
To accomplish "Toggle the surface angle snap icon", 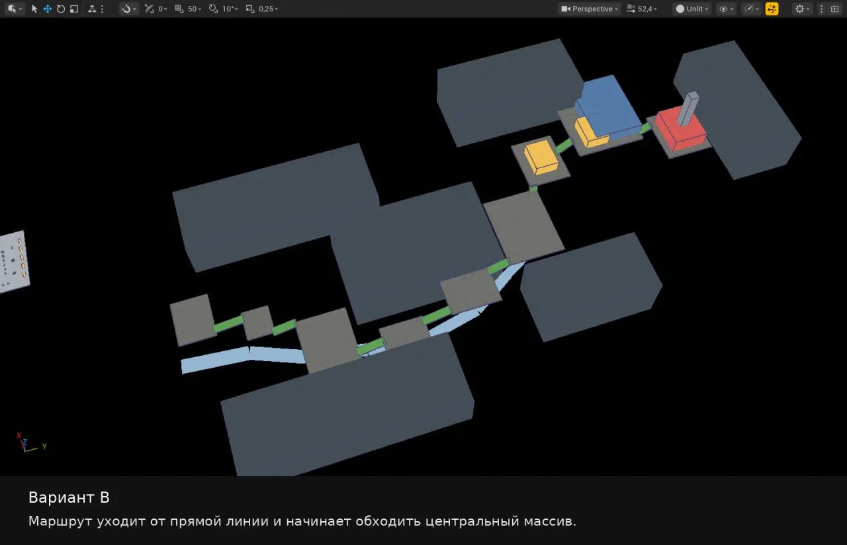I will tap(149, 9).
